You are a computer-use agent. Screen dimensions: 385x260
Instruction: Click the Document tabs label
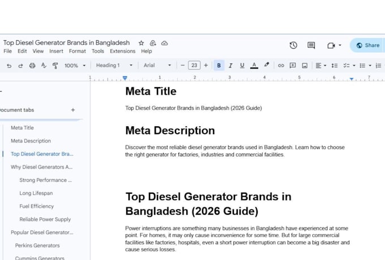[17, 110]
